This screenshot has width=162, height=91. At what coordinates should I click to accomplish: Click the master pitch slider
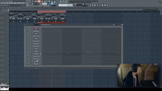click(x=29, y=3)
